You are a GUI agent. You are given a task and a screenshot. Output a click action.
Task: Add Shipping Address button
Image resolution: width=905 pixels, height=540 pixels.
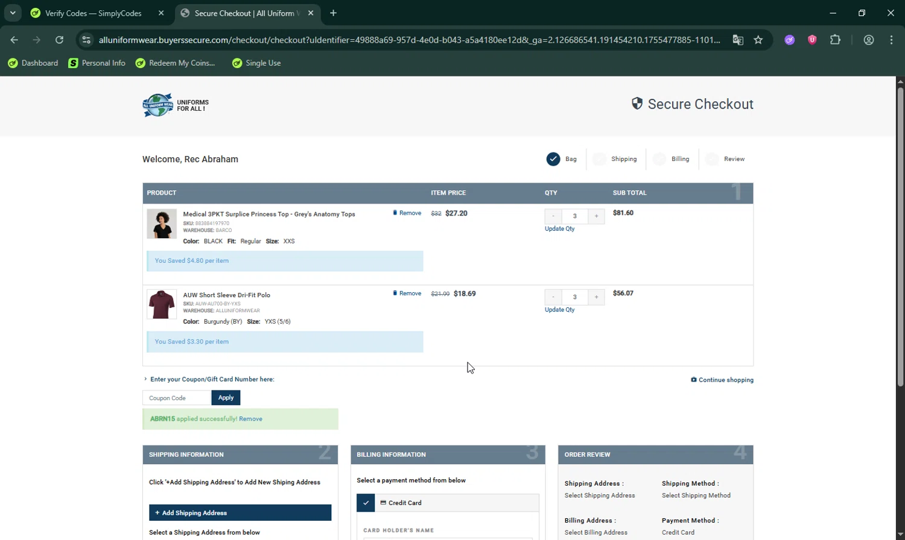point(240,513)
